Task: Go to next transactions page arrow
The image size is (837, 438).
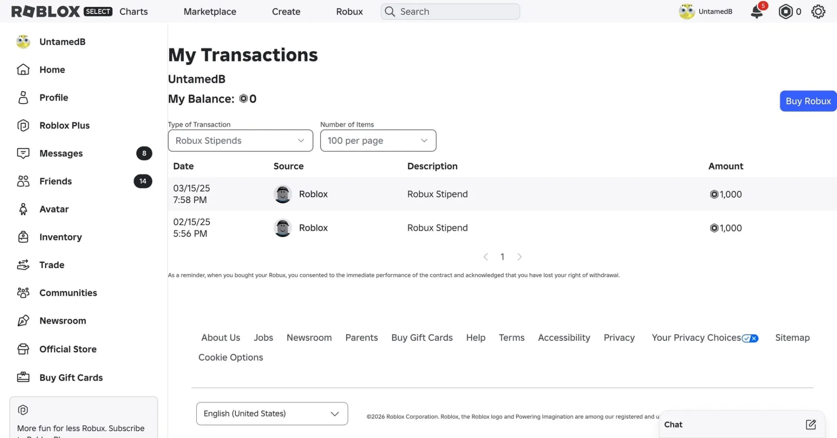Action: coord(519,257)
